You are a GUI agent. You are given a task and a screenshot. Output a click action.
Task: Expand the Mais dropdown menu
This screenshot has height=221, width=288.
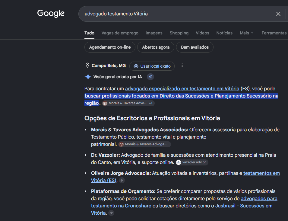click(246, 33)
